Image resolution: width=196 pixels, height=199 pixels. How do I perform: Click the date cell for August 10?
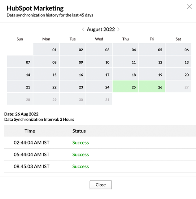click(x=99, y=62)
